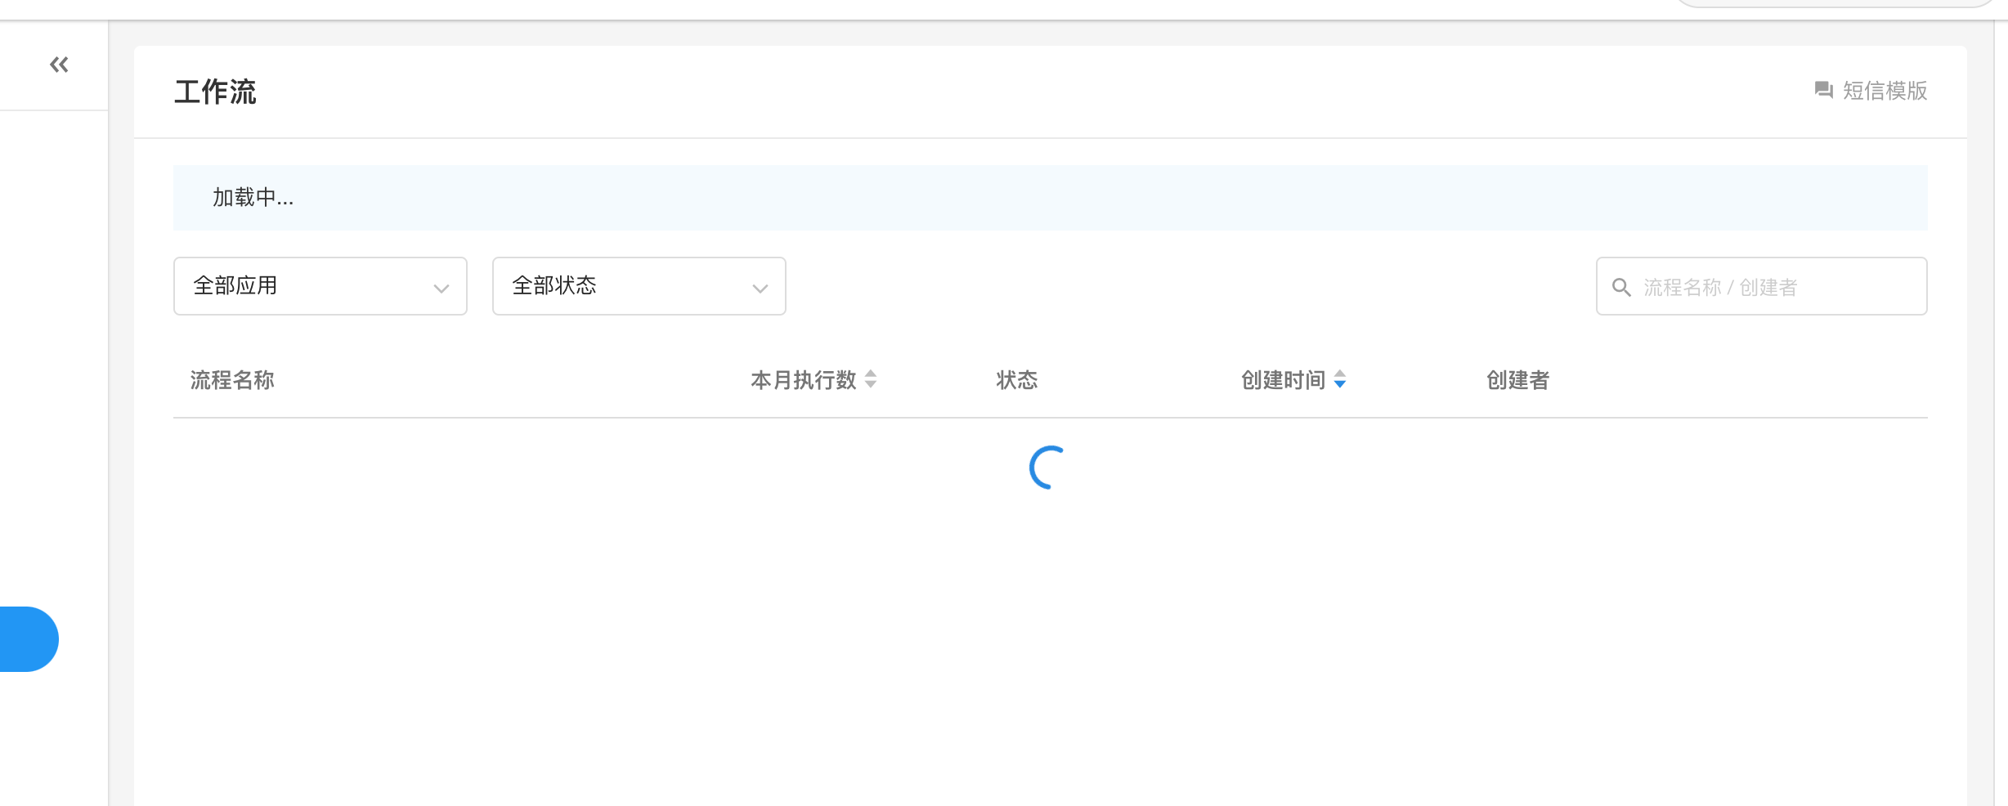Click the blue floating widget at left edge
This screenshot has width=2008, height=806.
25,639
